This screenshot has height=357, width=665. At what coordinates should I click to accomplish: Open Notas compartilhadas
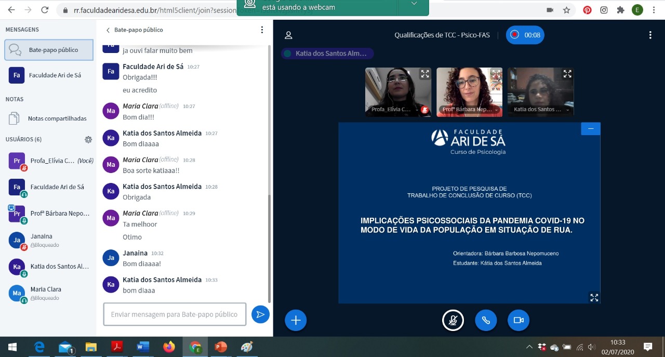click(x=49, y=118)
